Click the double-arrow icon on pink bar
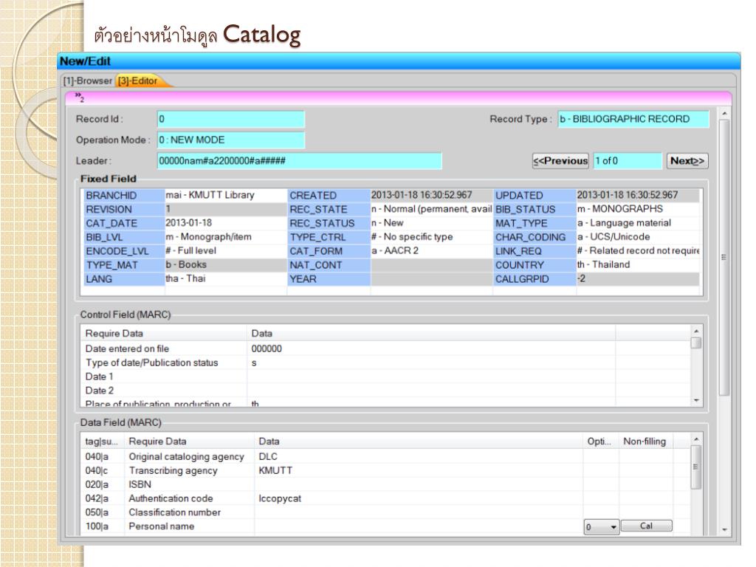This screenshot has width=756, height=567. pyautogui.click(x=79, y=97)
